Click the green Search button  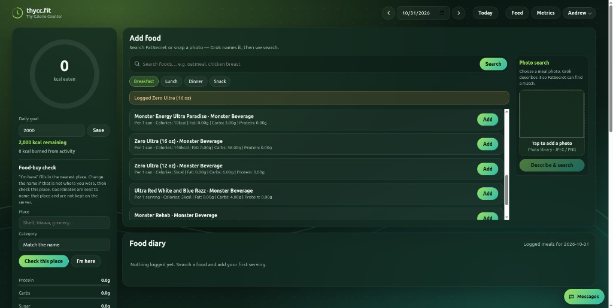(x=493, y=64)
